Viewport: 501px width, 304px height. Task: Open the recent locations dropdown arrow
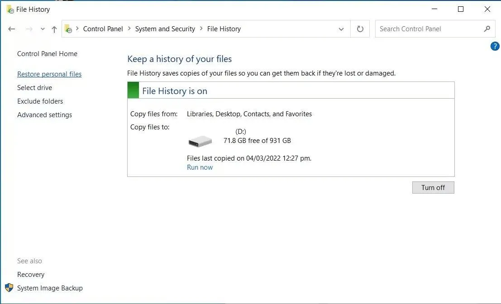tap(43, 29)
